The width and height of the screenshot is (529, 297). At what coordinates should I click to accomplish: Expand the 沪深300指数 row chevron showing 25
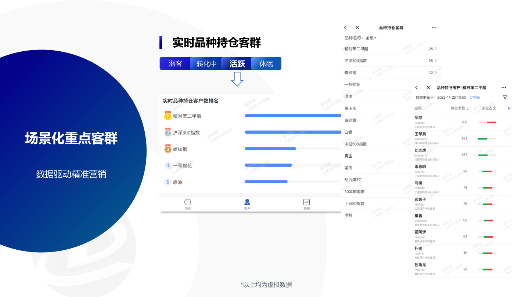coord(435,60)
